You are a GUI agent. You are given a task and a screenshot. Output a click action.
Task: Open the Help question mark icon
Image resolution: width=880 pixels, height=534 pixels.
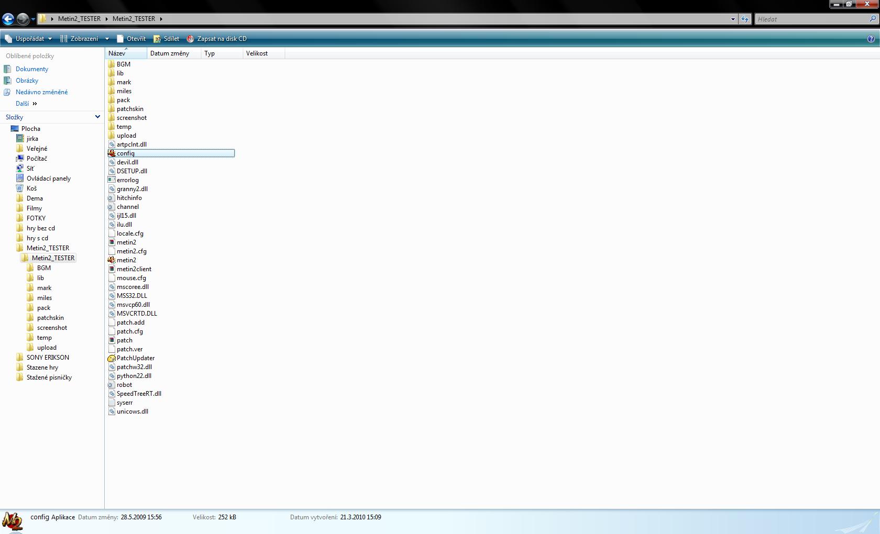click(871, 39)
